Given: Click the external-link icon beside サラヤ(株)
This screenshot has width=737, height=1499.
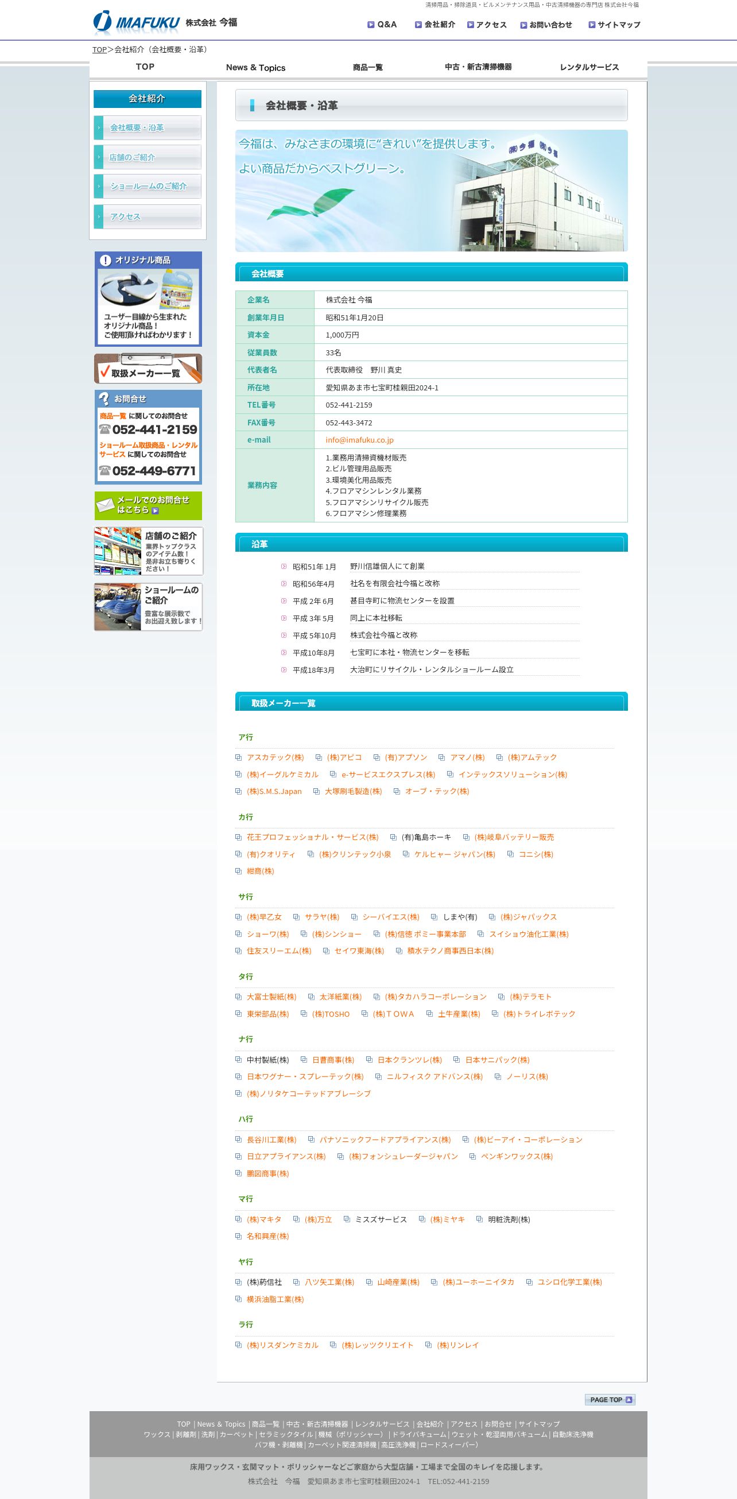Looking at the screenshot, I should coord(297,916).
